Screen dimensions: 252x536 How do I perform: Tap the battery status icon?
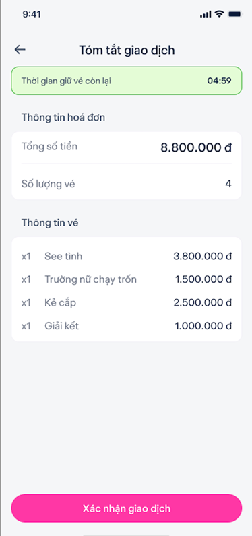click(x=235, y=14)
